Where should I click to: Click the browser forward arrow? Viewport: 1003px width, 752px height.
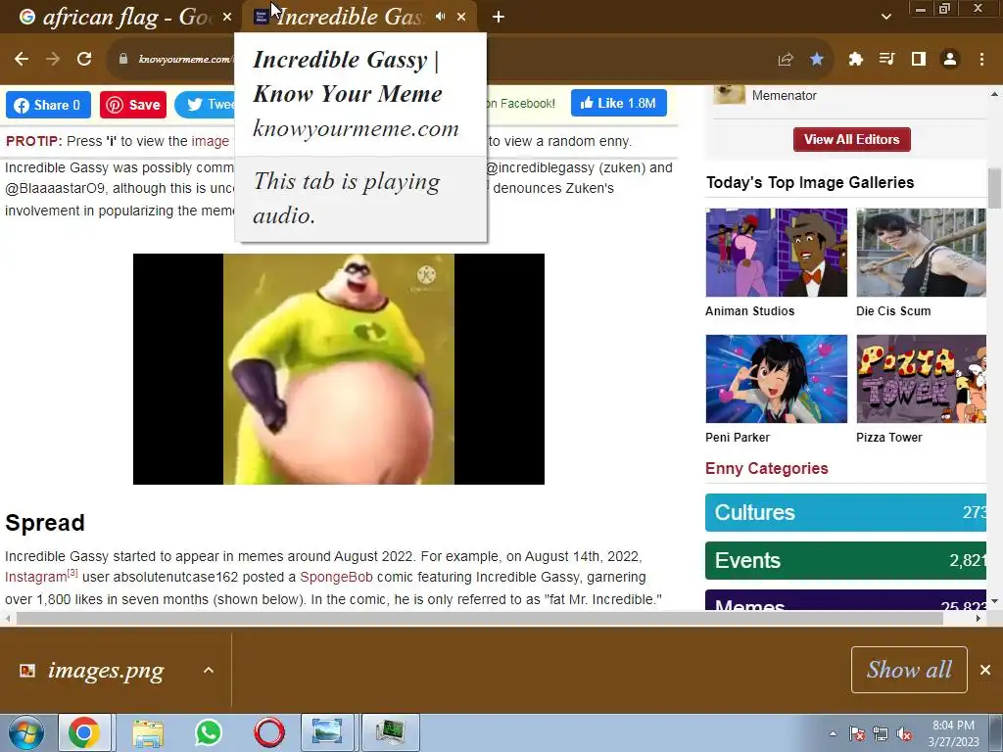(x=53, y=59)
